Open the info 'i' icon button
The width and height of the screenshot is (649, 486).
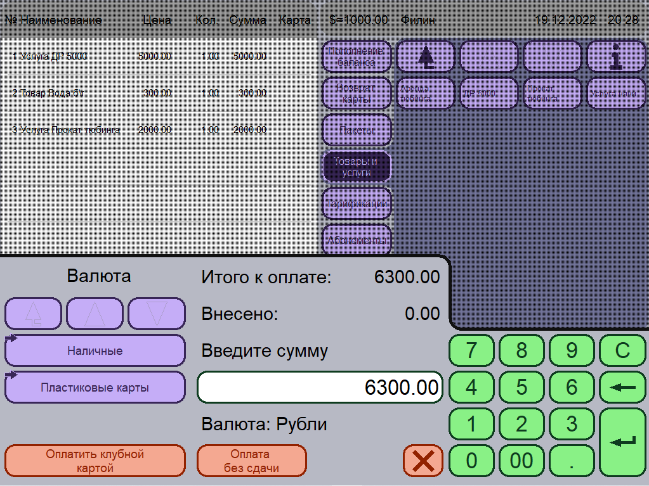tap(616, 56)
